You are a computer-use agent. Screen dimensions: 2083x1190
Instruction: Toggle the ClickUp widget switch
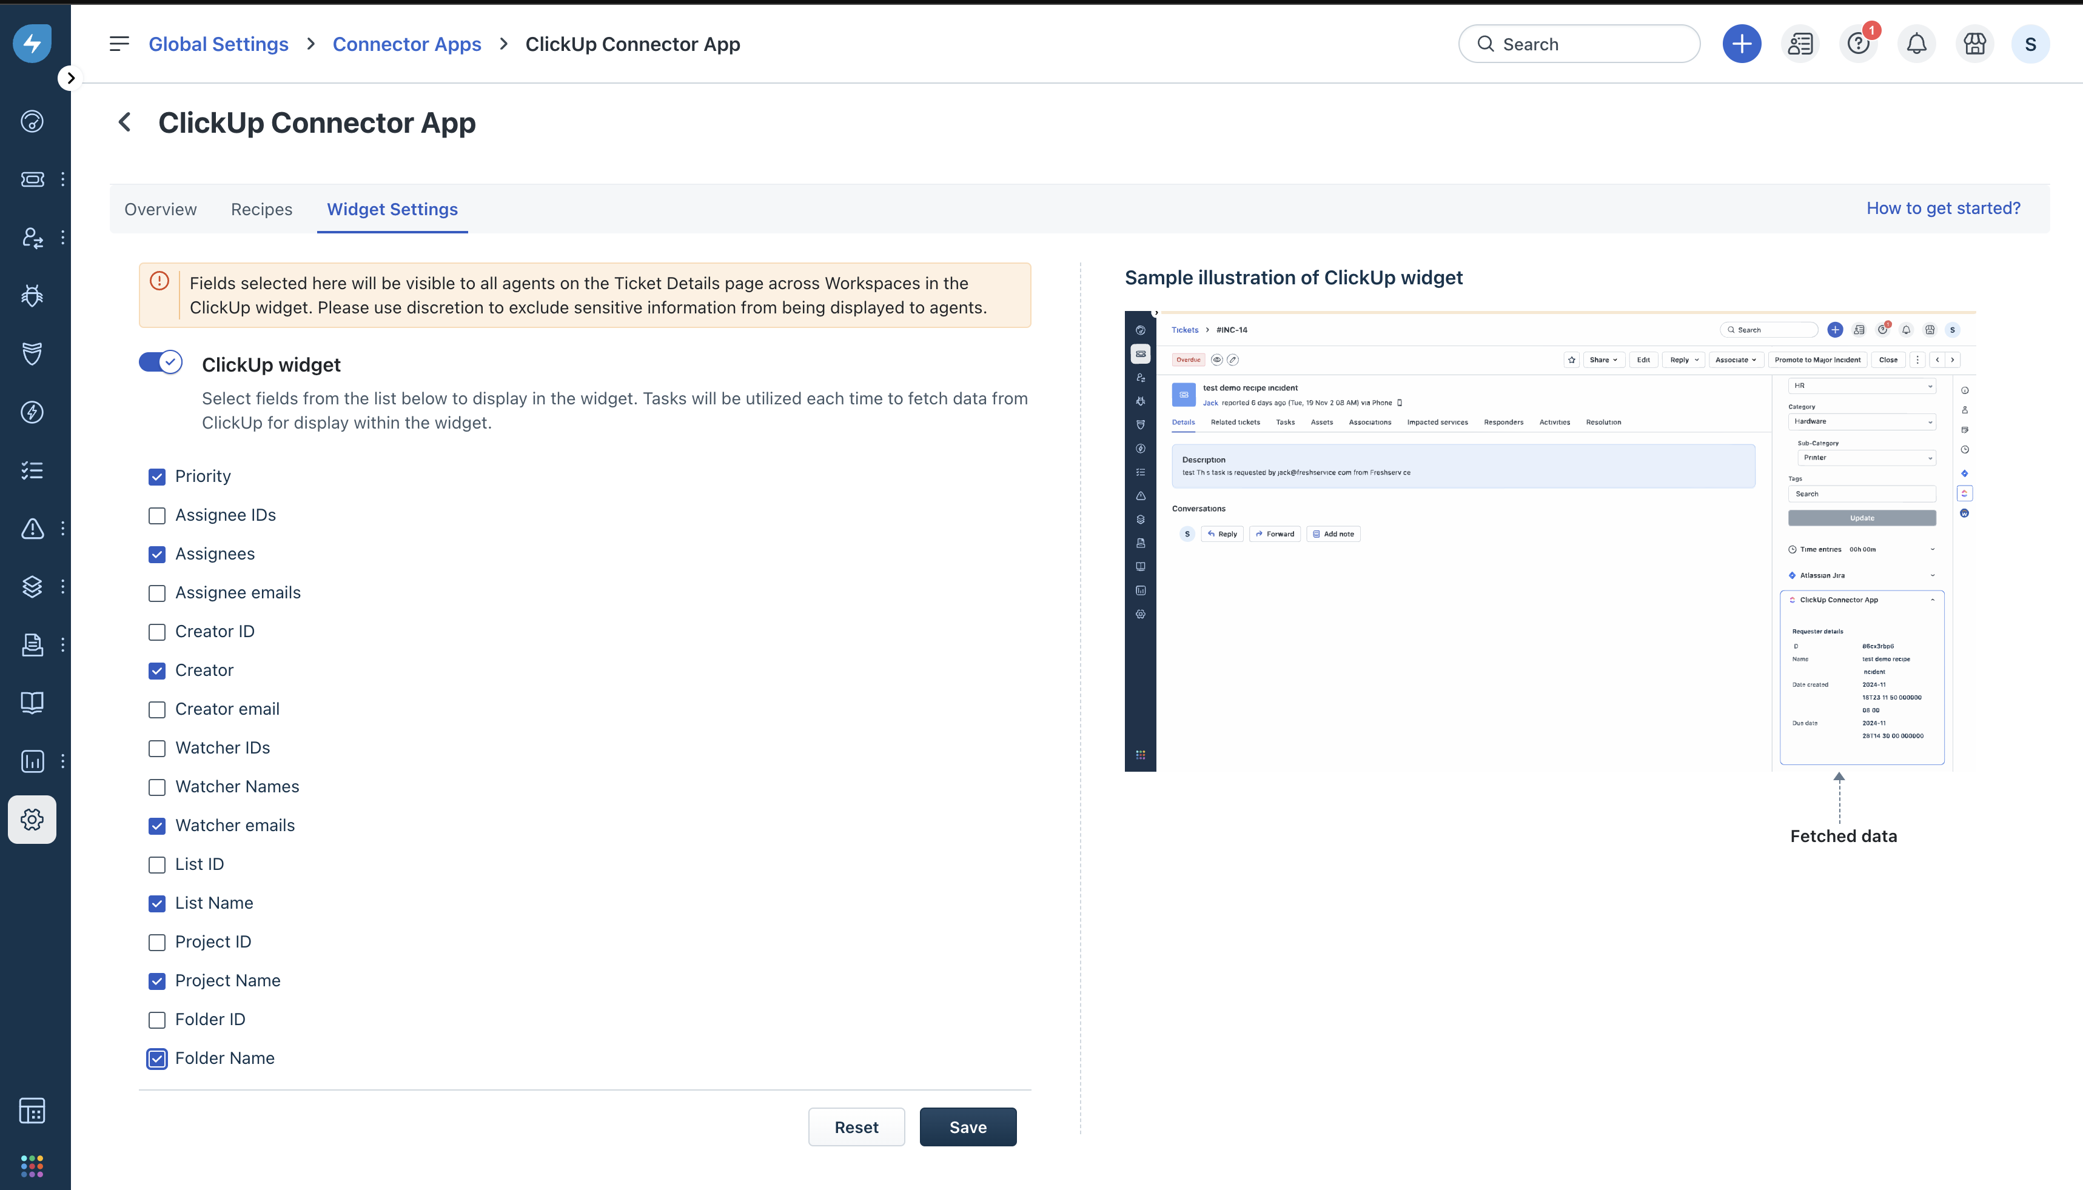(x=160, y=362)
